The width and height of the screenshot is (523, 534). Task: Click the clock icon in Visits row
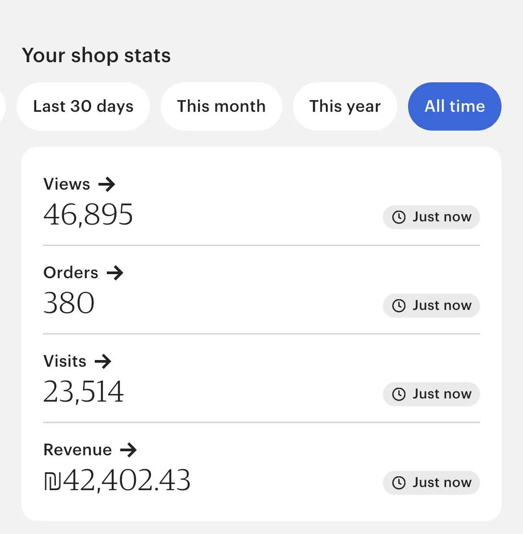click(398, 394)
